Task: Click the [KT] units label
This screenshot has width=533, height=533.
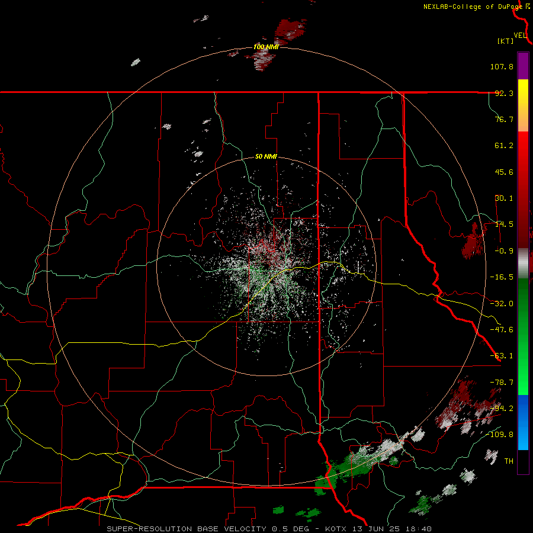Action: (x=506, y=41)
